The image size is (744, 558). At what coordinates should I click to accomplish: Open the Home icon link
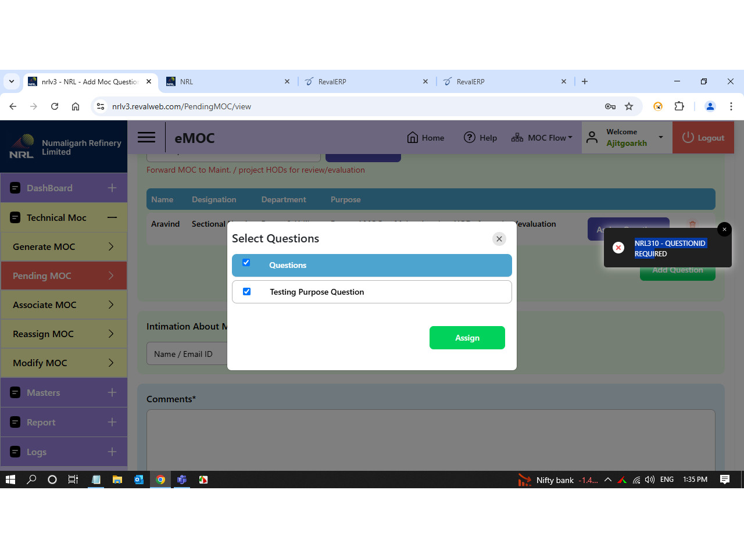coord(413,138)
